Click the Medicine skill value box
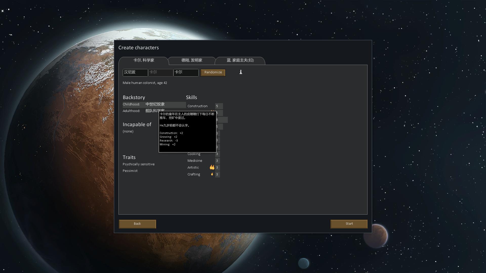Screen dimensions: 486x273 pos(217,161)
